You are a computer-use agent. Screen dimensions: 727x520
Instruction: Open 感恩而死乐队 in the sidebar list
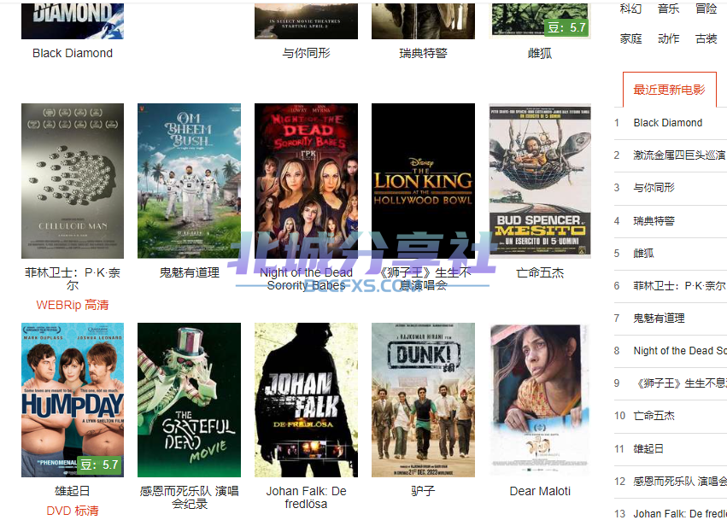pos(680,482)
